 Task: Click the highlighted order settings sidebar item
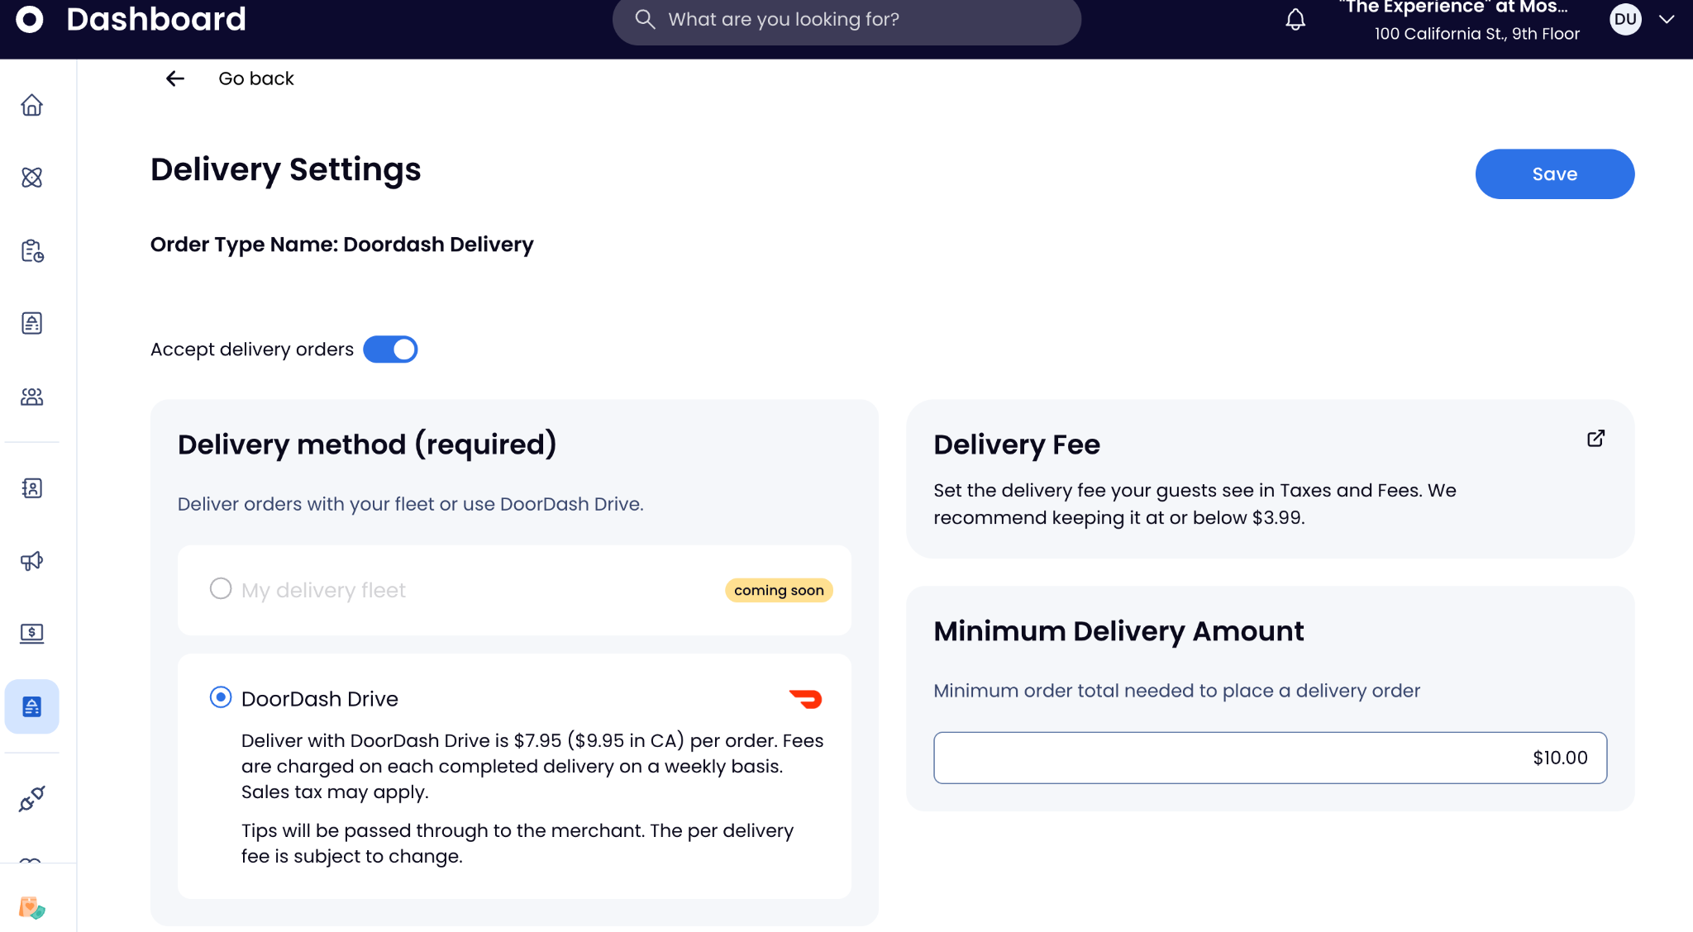[x=31, y=706]
